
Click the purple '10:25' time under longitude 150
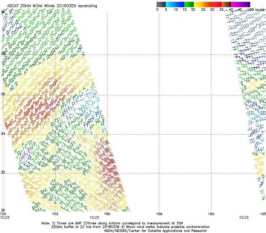point(5,218)
